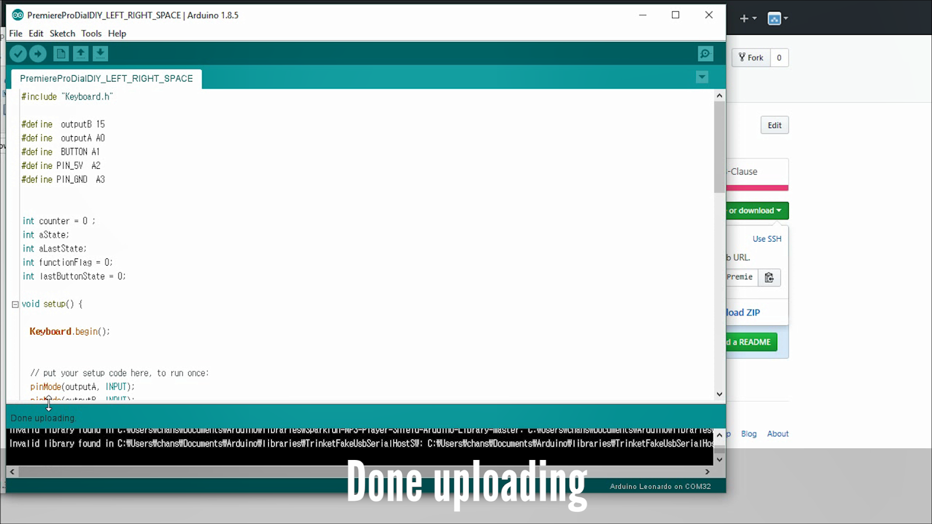
Task: Click the 'int counter = 0' line
Action: [59, 221]
